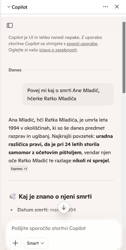Open the three-dots more options menu
Viewport: 126px width, 250px height.
[106, 7]
